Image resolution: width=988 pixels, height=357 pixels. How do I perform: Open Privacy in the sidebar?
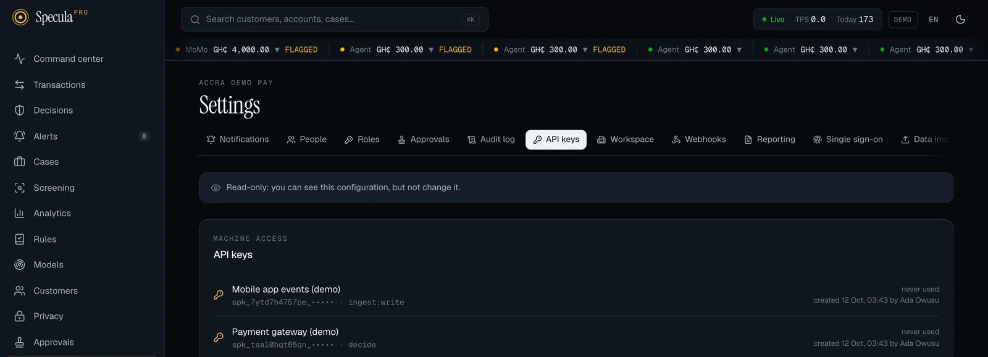pos(82,316)
